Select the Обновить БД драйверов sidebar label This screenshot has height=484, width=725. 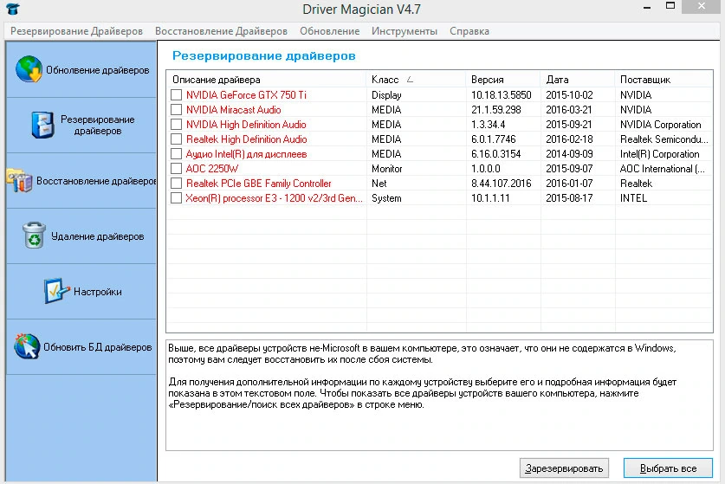pyautogui.click(x=98, y=347)
